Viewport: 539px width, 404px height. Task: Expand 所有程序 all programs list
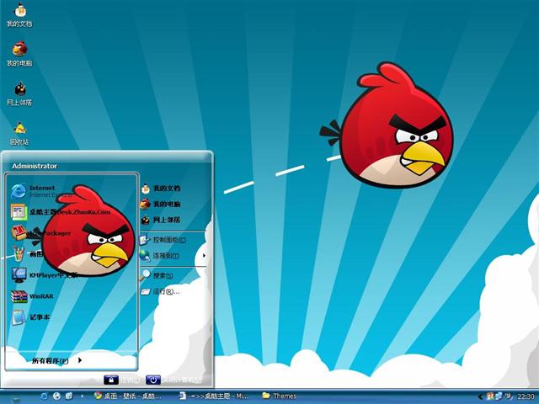point(56,361)
